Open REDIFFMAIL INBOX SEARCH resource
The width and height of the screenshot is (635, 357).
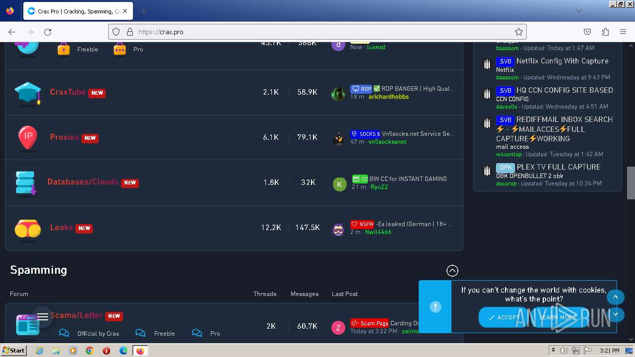(x=554, y=129)
